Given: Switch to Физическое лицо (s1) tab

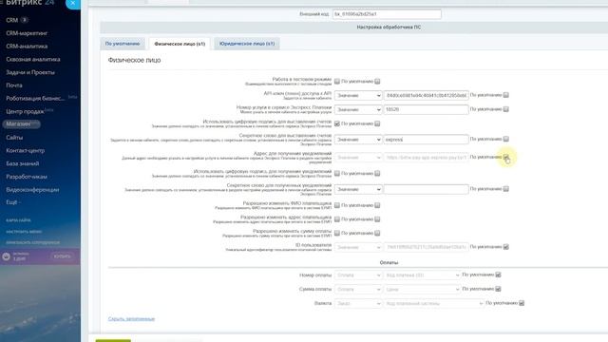Looking at the screenshot, I should (180, 44).
